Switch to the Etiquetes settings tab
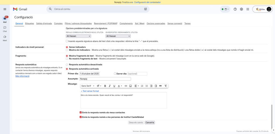The width and height of the screenshot is (275, 134). click(x=30, y=23)
